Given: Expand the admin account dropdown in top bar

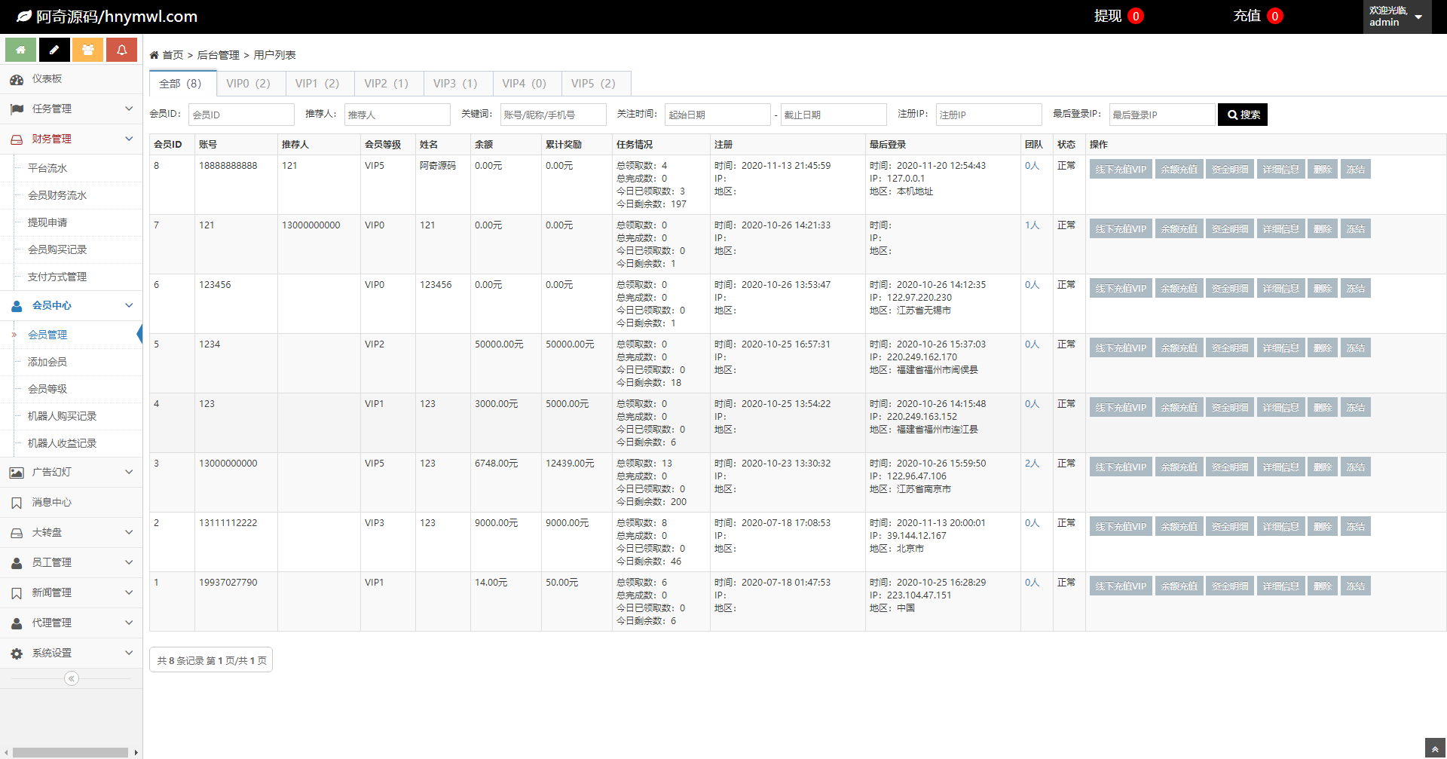Looking at the screenshot, I should pyautogui.click(x=1415, y=17).
